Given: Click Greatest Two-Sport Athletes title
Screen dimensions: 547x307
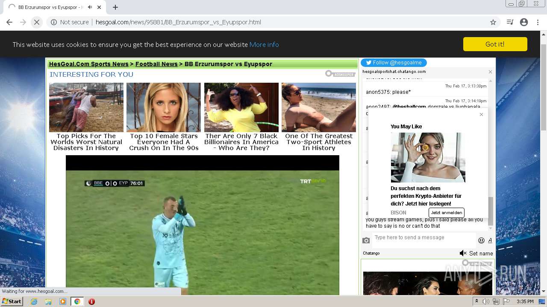Looking at the screenshot, I should [319, 142].
